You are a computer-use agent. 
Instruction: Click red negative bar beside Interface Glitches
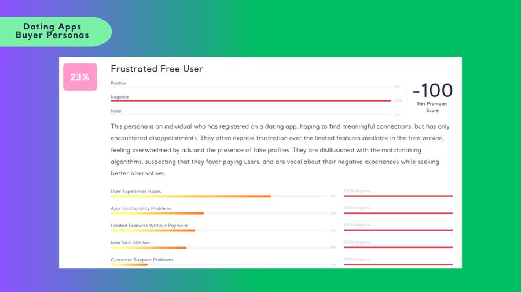coord(398,248)
